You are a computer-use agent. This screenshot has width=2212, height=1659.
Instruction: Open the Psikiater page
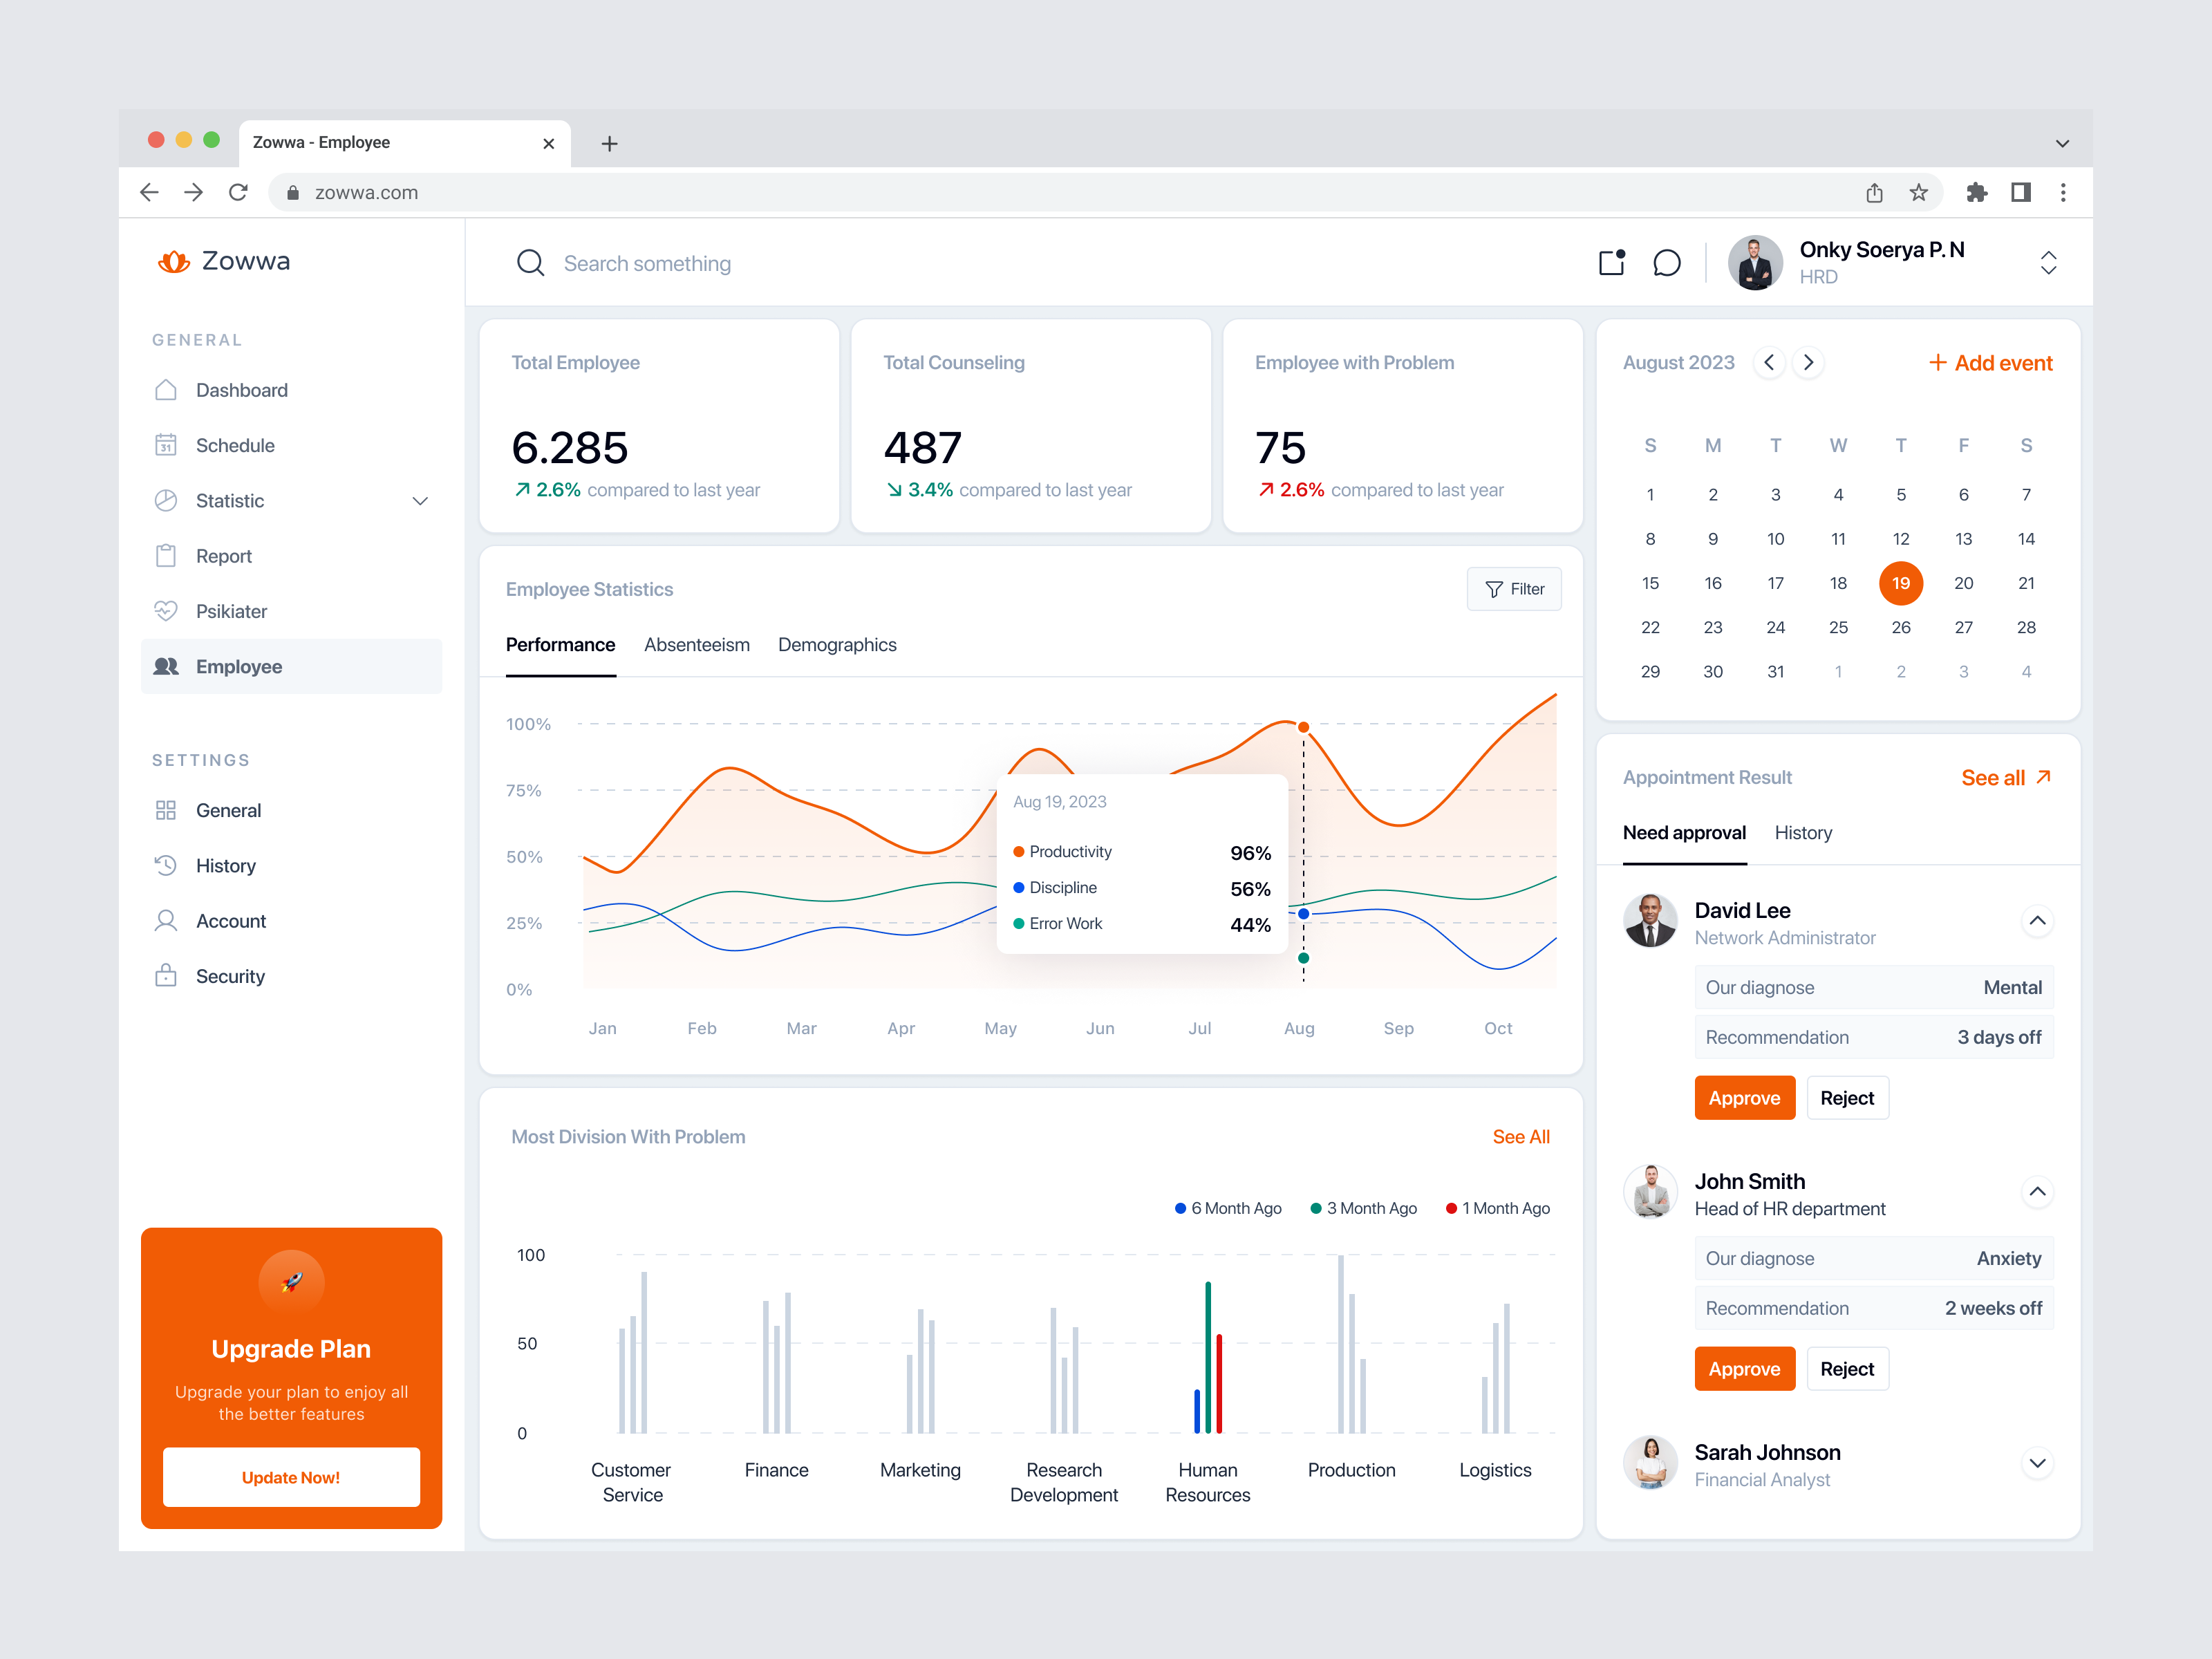231,611
